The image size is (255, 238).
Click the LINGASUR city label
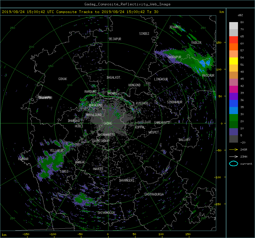click(161, 79)
